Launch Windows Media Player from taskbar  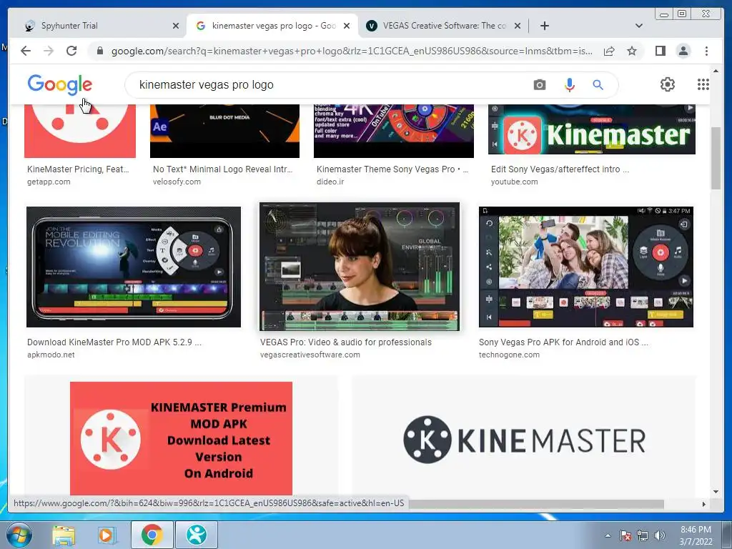106,535
